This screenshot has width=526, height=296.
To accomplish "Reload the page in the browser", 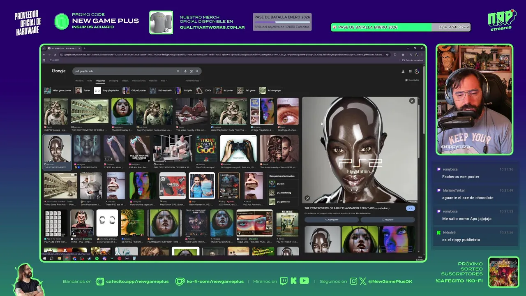I will tap(55, 54).
